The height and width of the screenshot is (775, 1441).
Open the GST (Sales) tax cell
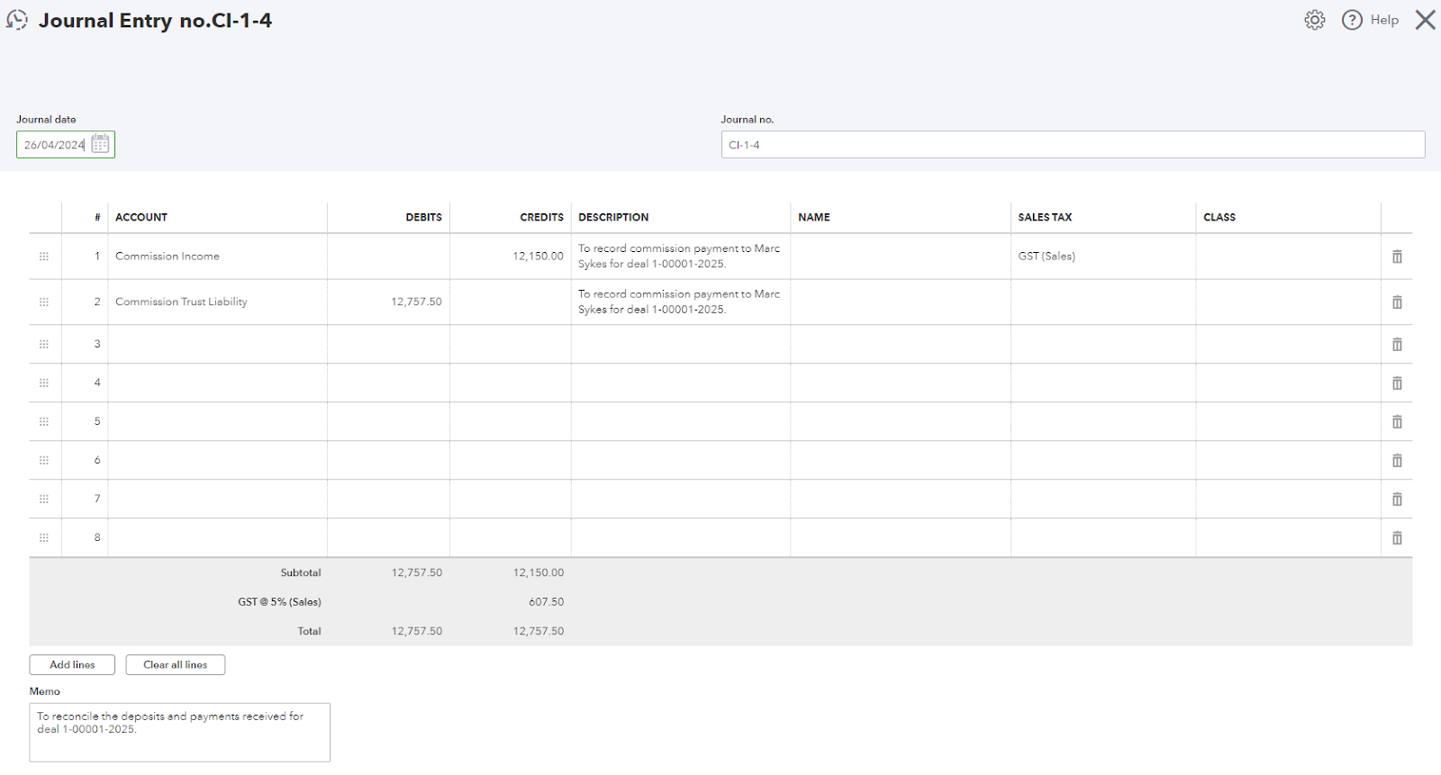[x=1103, y=257]
